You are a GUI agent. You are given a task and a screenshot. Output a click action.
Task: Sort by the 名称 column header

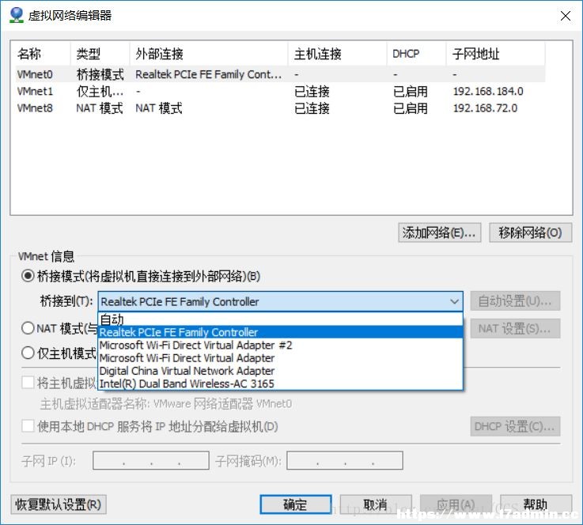pyautogui.click(x=41, y=54)
